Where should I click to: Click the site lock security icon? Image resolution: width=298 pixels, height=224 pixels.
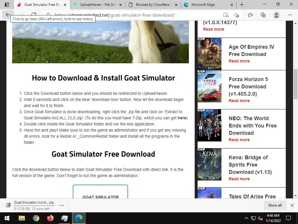(x=48, y=15)
